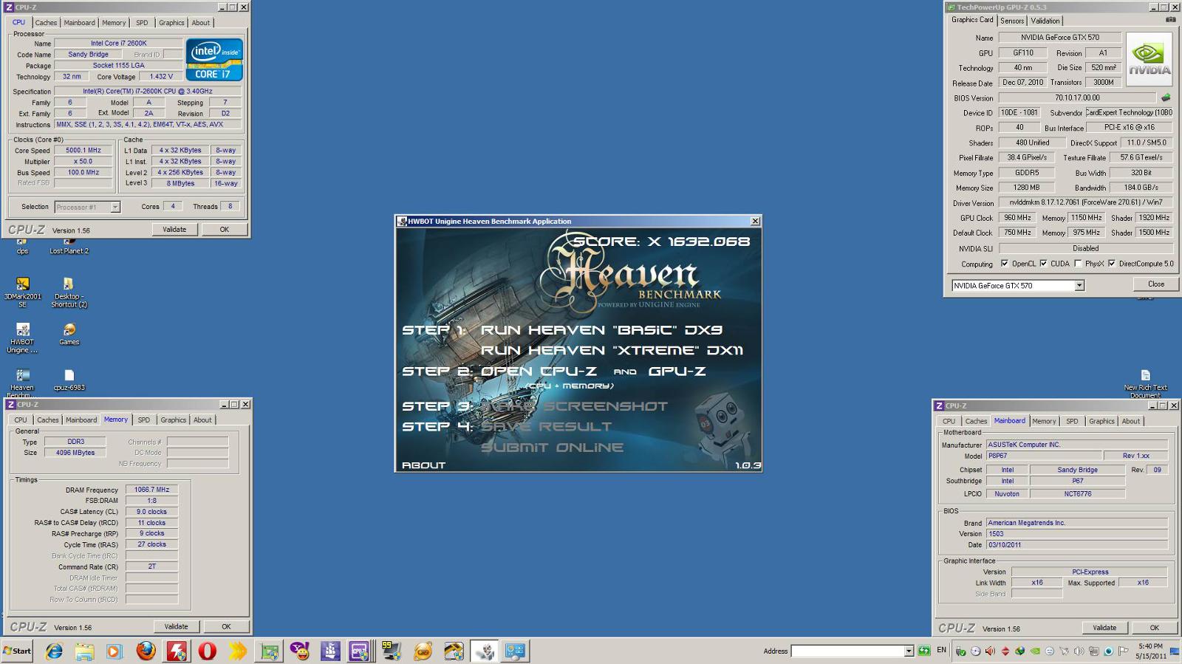
Task: Open the HWBOT Unigine desktop shortcut
Action: [22, 338]
